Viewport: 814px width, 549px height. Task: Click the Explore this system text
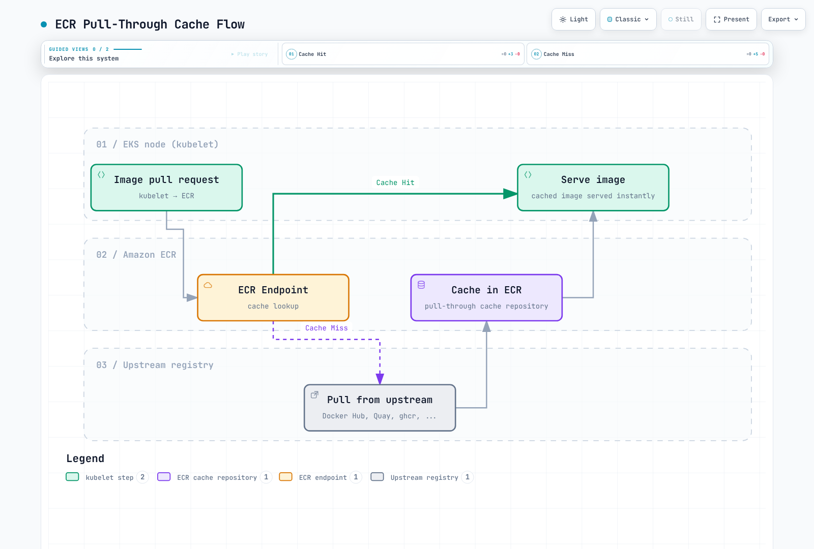[84, 58]
